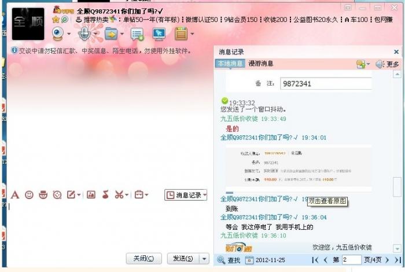Select the scissors screenshot tool
This screenshot has height=272, width=405.
pos(119,195)
